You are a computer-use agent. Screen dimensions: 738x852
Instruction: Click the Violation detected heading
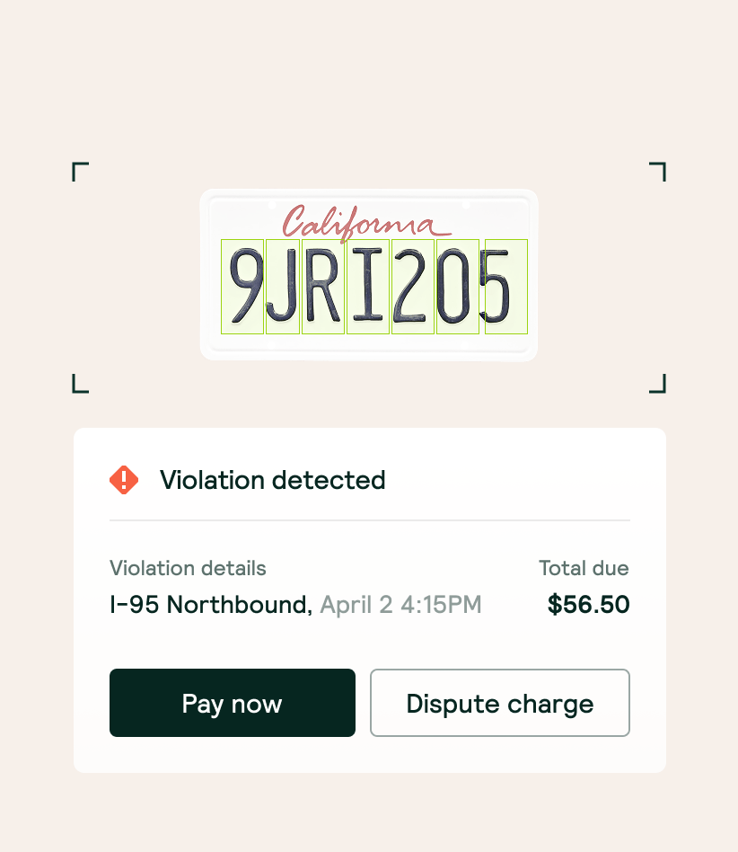coord(272,480)
